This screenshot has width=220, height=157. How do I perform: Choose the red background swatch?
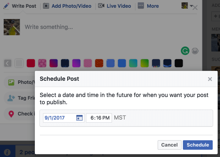pyautogui.click(x=31, y=63)
